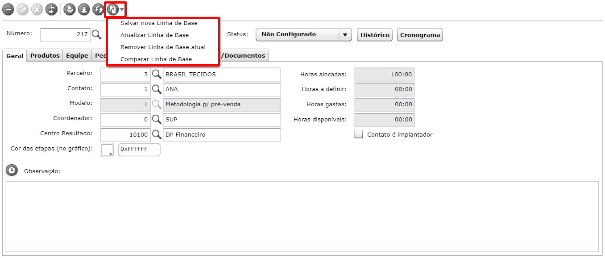Click the Histórico button
The width and height of the screenshot is (605, 258).
click(x=375, y=35)
